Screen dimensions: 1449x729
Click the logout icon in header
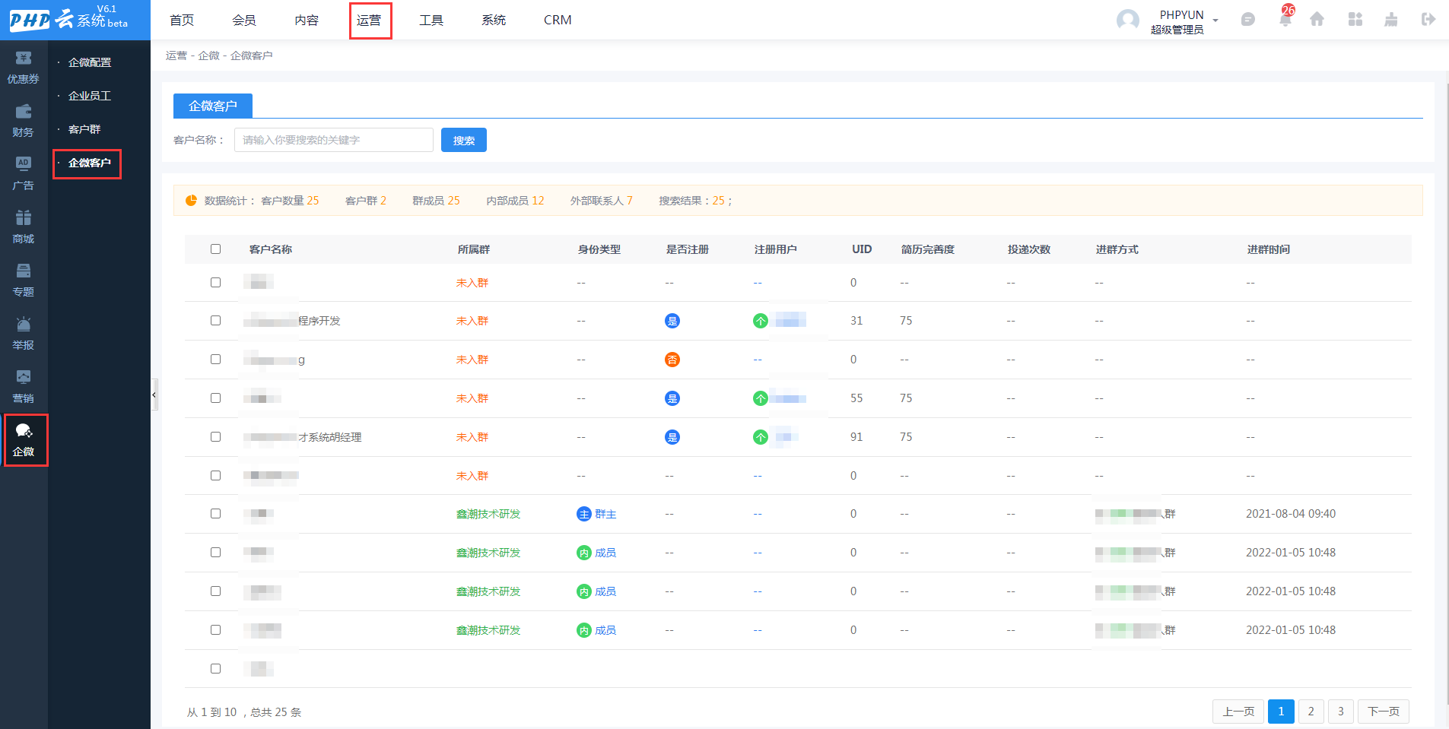(x=1428, y=19)
